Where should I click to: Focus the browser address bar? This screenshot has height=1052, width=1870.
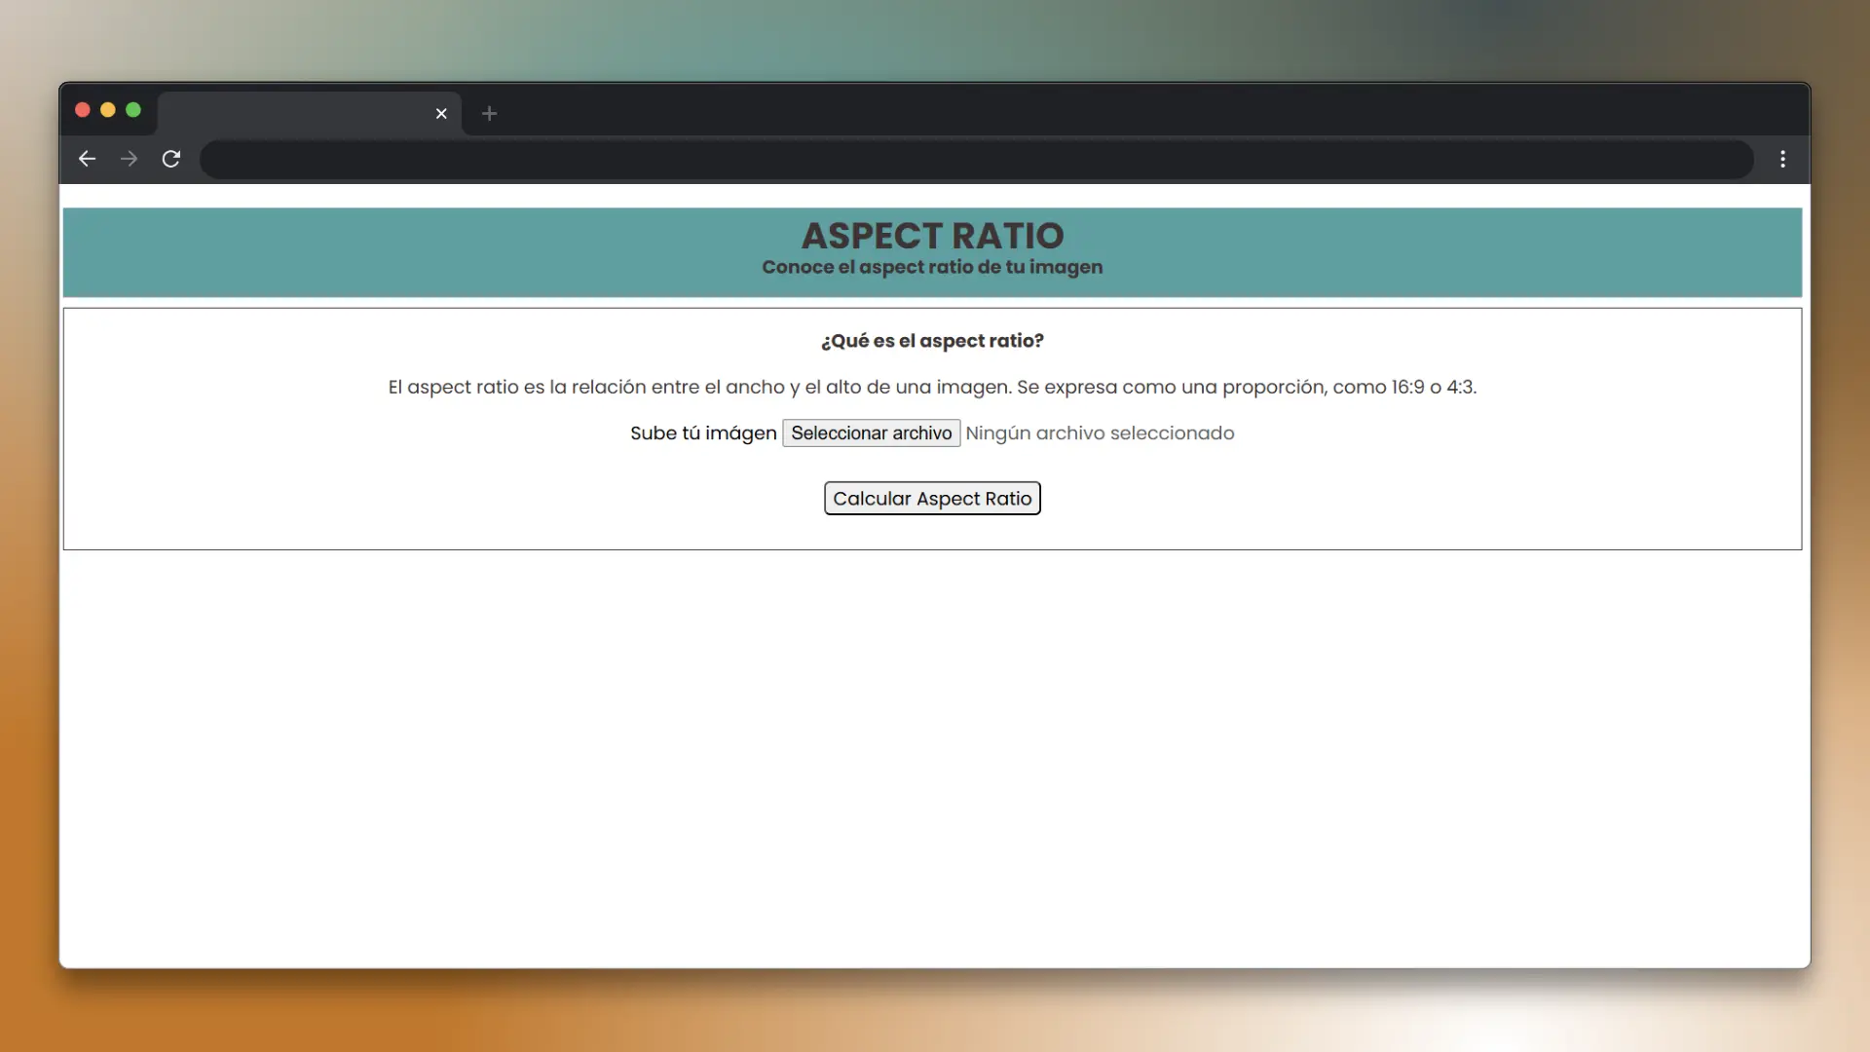(974, 159)
